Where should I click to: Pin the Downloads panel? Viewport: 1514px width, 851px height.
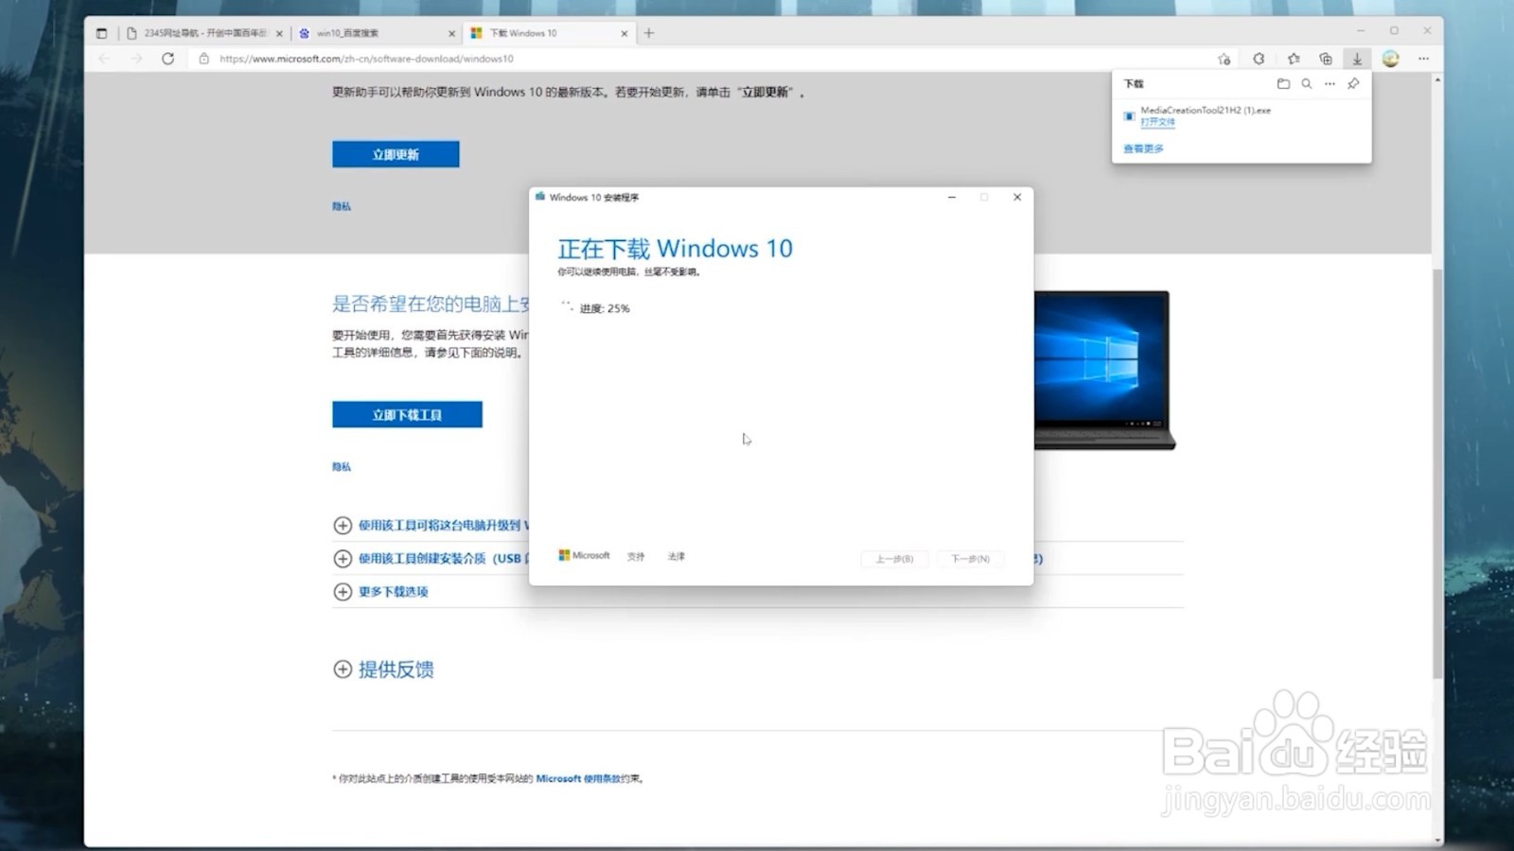pos(1353,83)
